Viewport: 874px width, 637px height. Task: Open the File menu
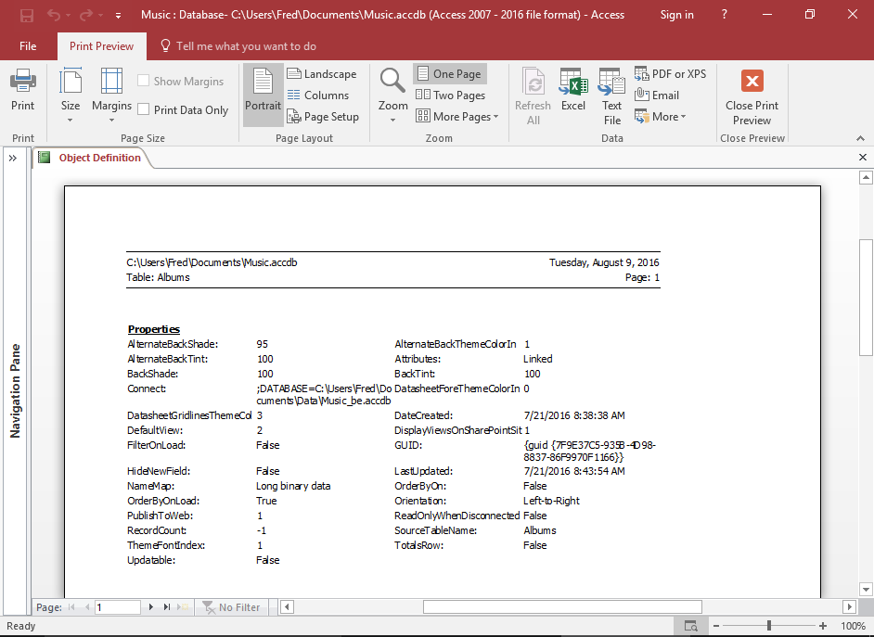(28, 45)
